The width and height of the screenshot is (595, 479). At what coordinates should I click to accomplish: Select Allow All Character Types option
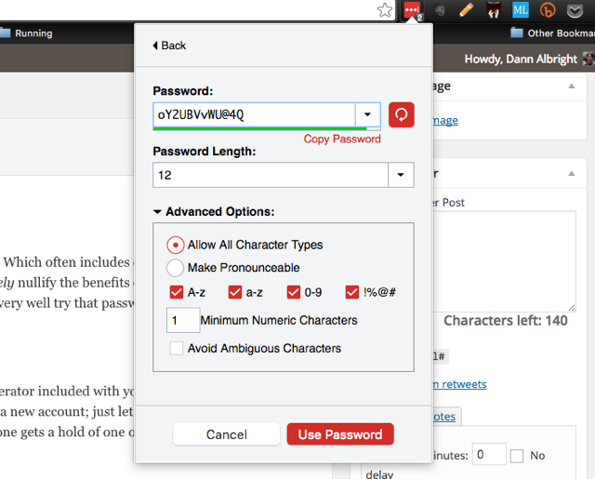pyautogui.click(x=175, y=246)
